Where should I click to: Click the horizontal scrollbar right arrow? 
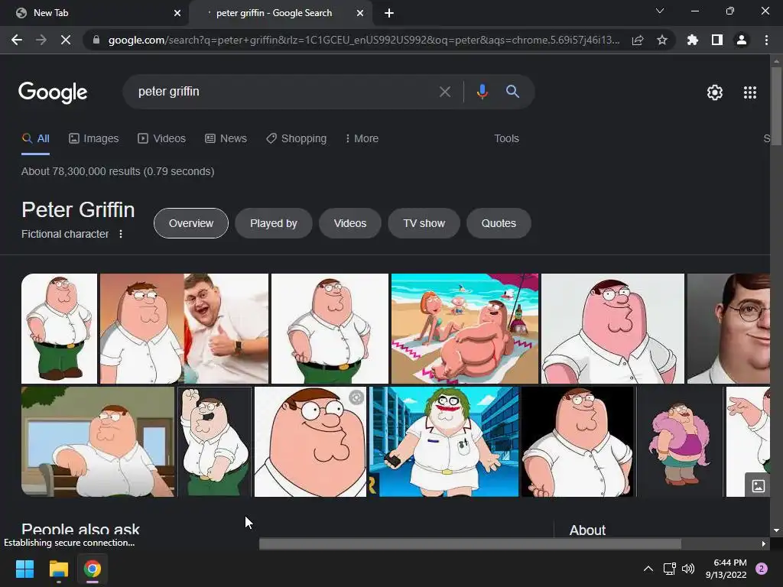pos(764,543)
